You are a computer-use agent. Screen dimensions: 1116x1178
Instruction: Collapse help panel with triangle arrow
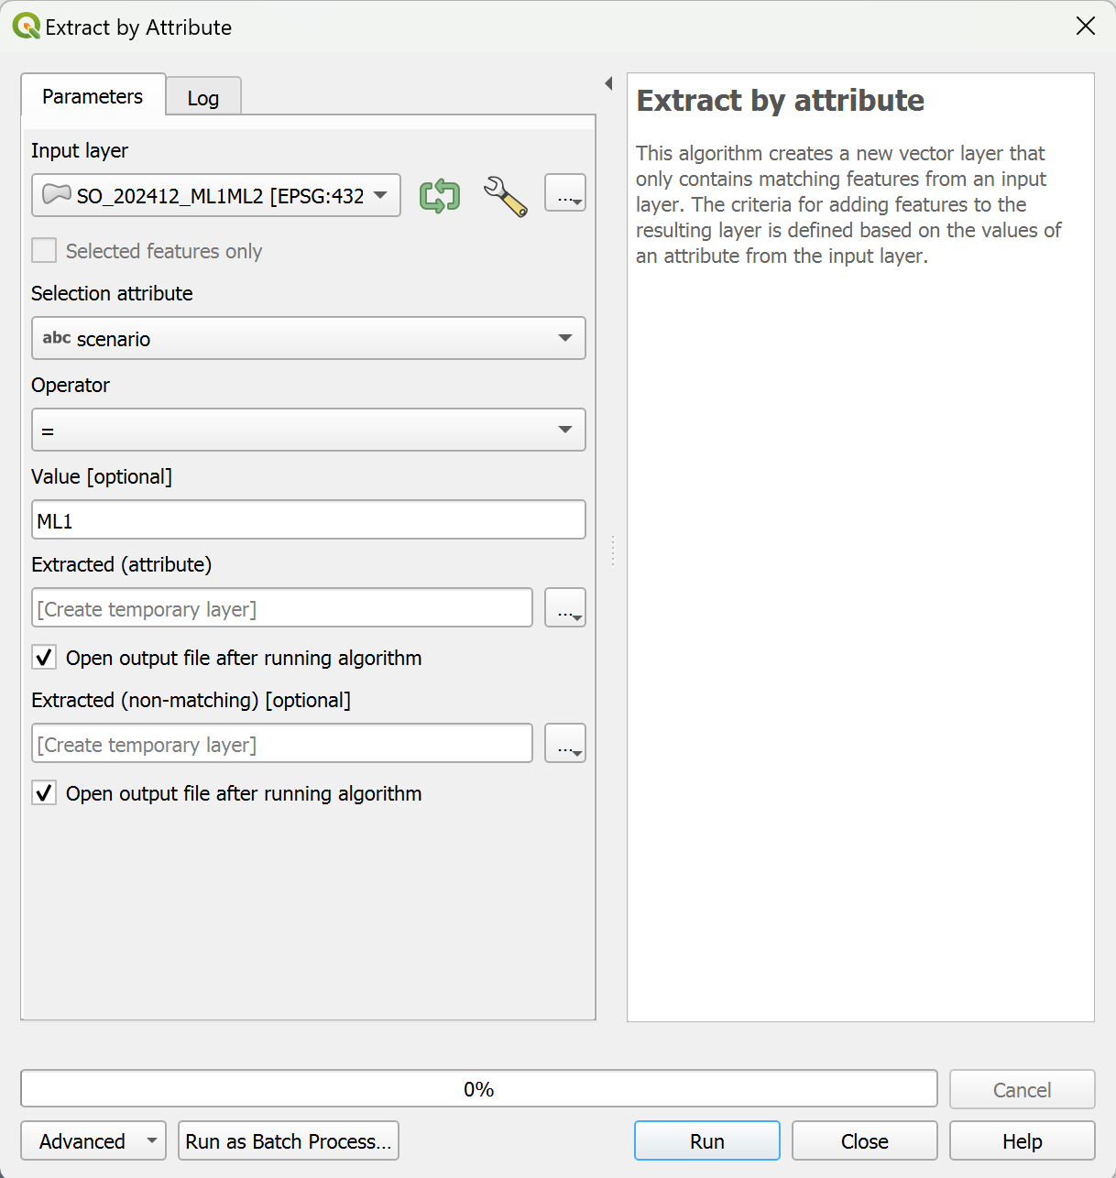[x=608, y=84]
